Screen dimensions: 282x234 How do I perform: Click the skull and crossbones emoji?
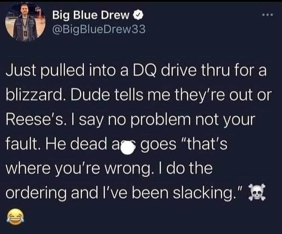(x=257, y=192)
